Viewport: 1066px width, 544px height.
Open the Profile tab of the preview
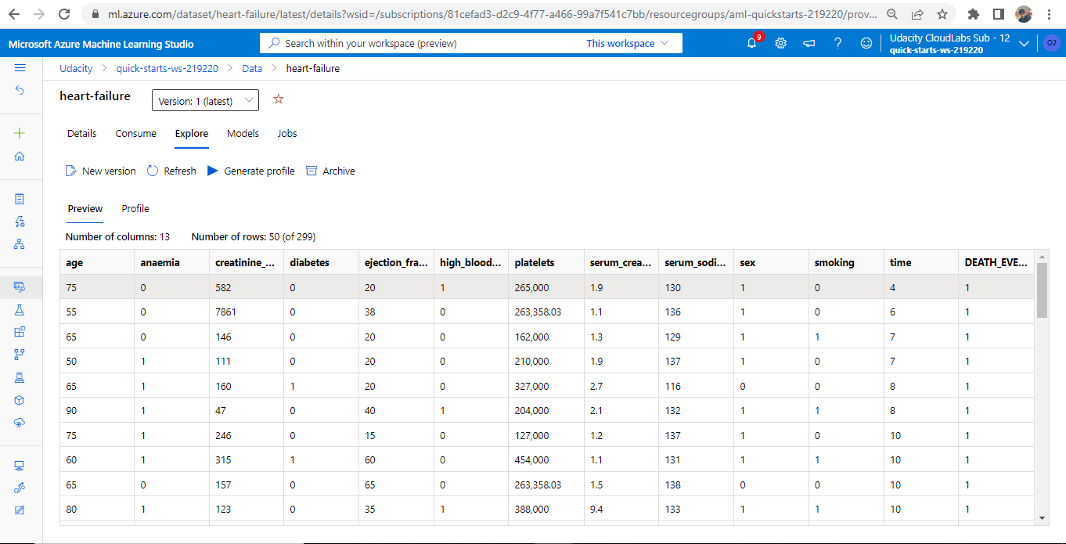tap(135, 208)
